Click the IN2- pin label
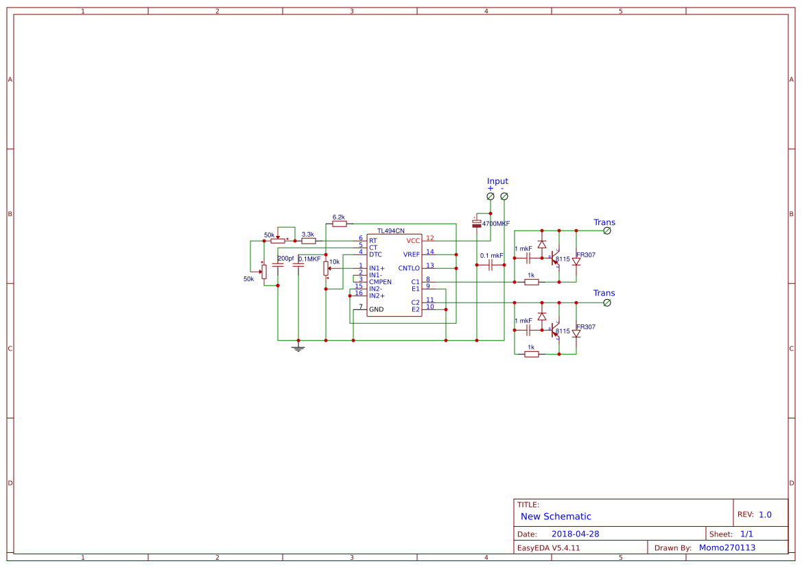802x568 pixels. (x=375, y=289)
